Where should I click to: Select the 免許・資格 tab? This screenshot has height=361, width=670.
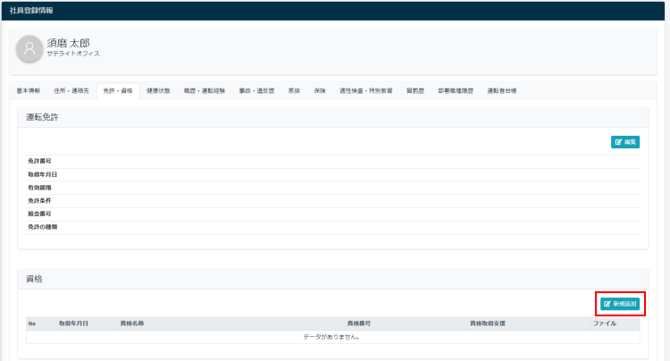click(117, 91)
